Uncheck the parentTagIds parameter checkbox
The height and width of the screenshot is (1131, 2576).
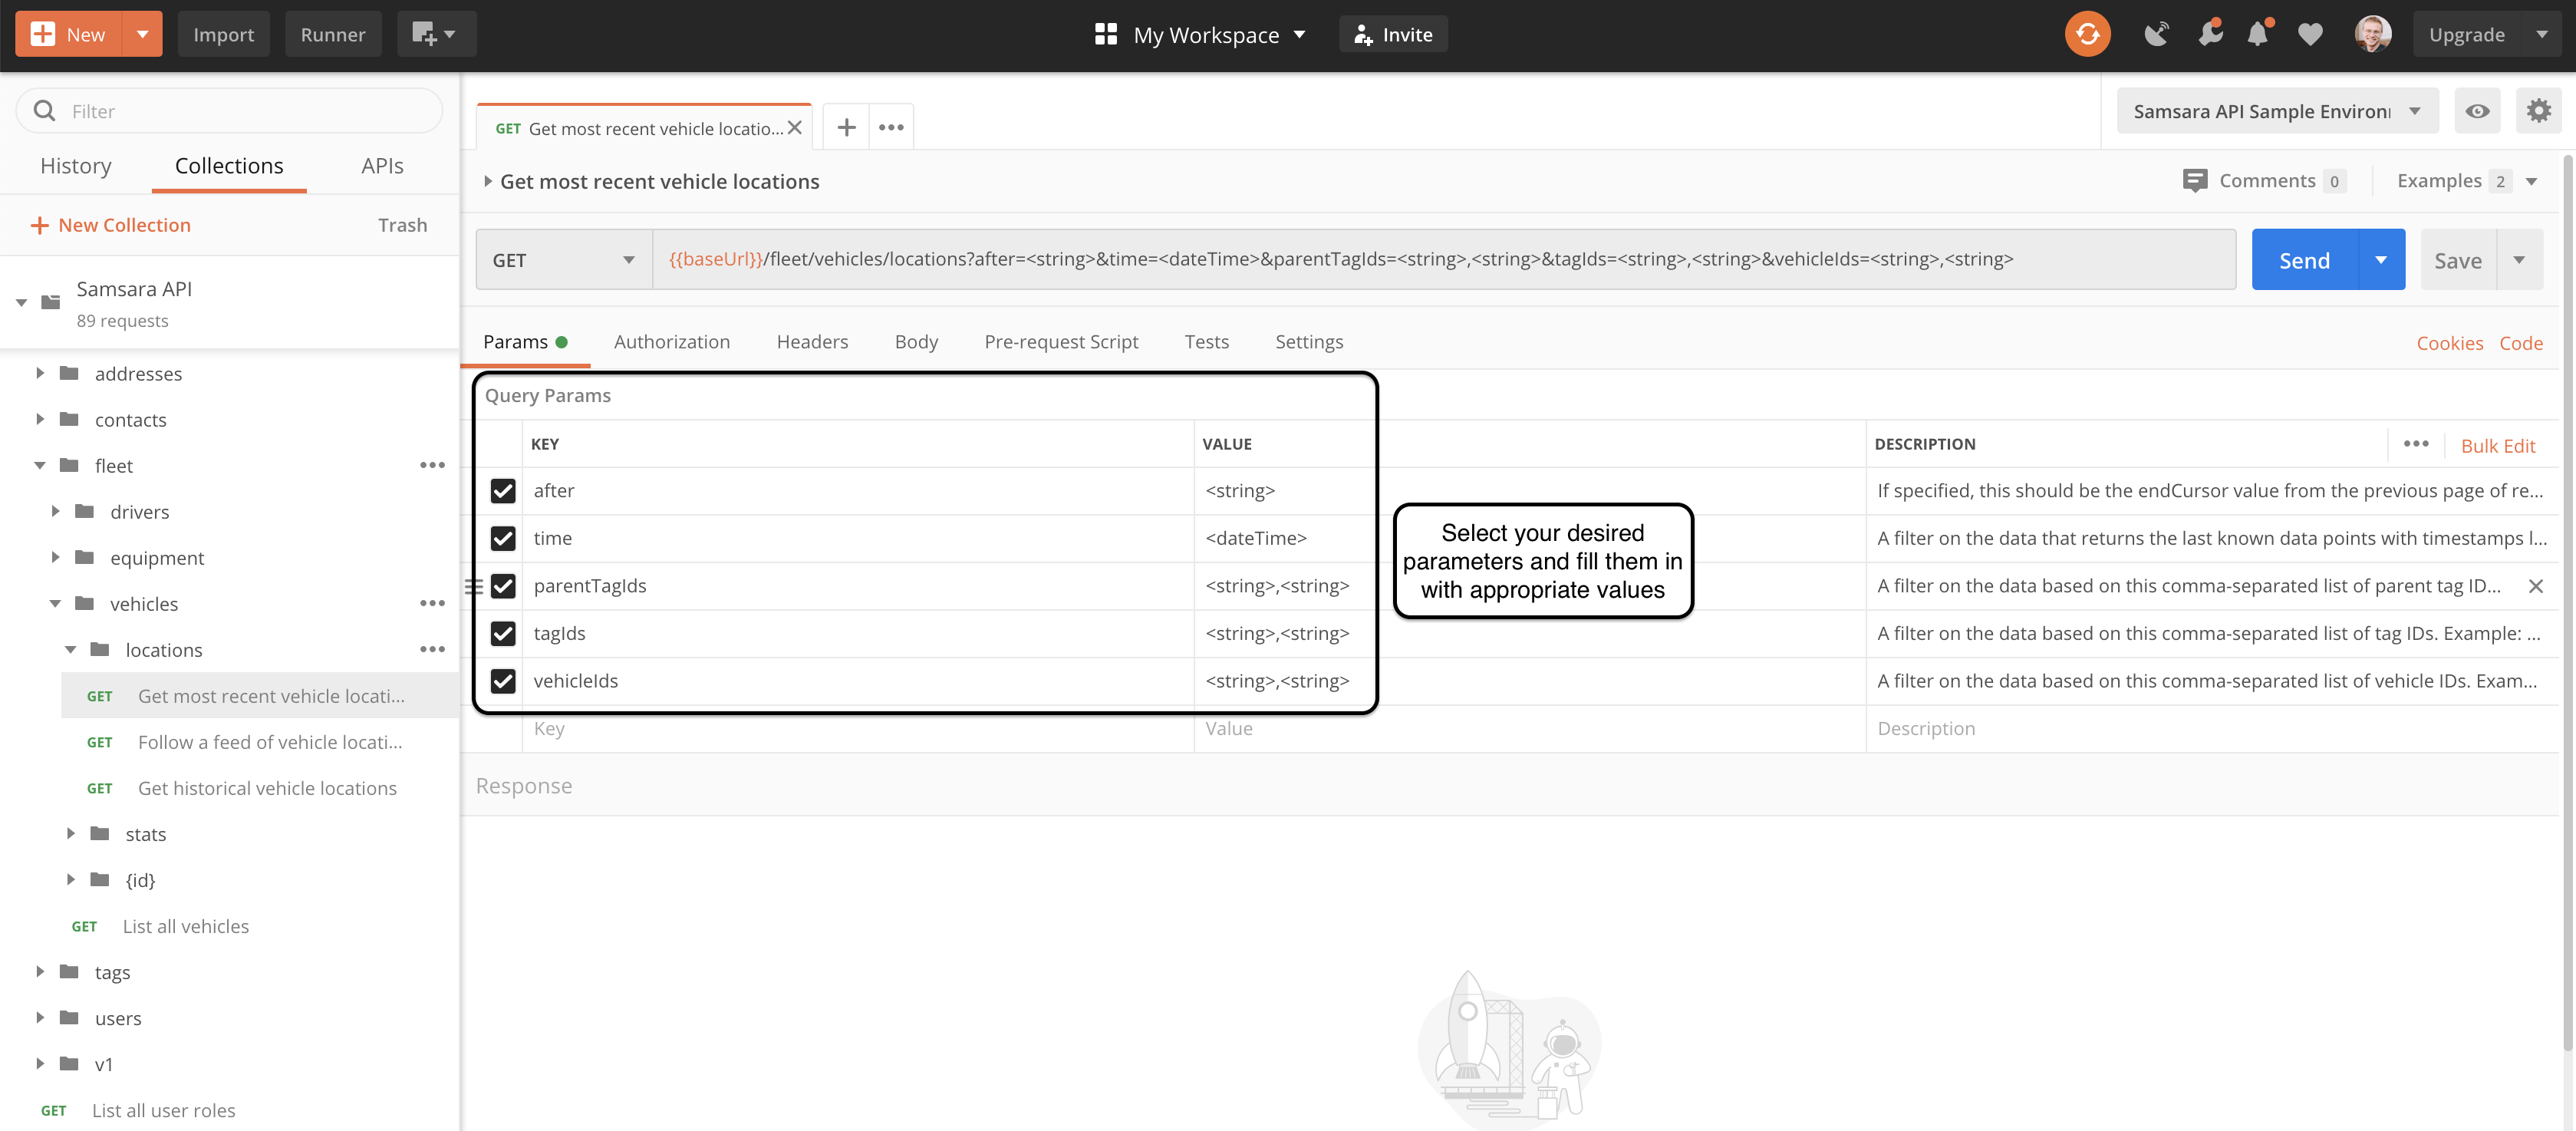tap(503, 586)
